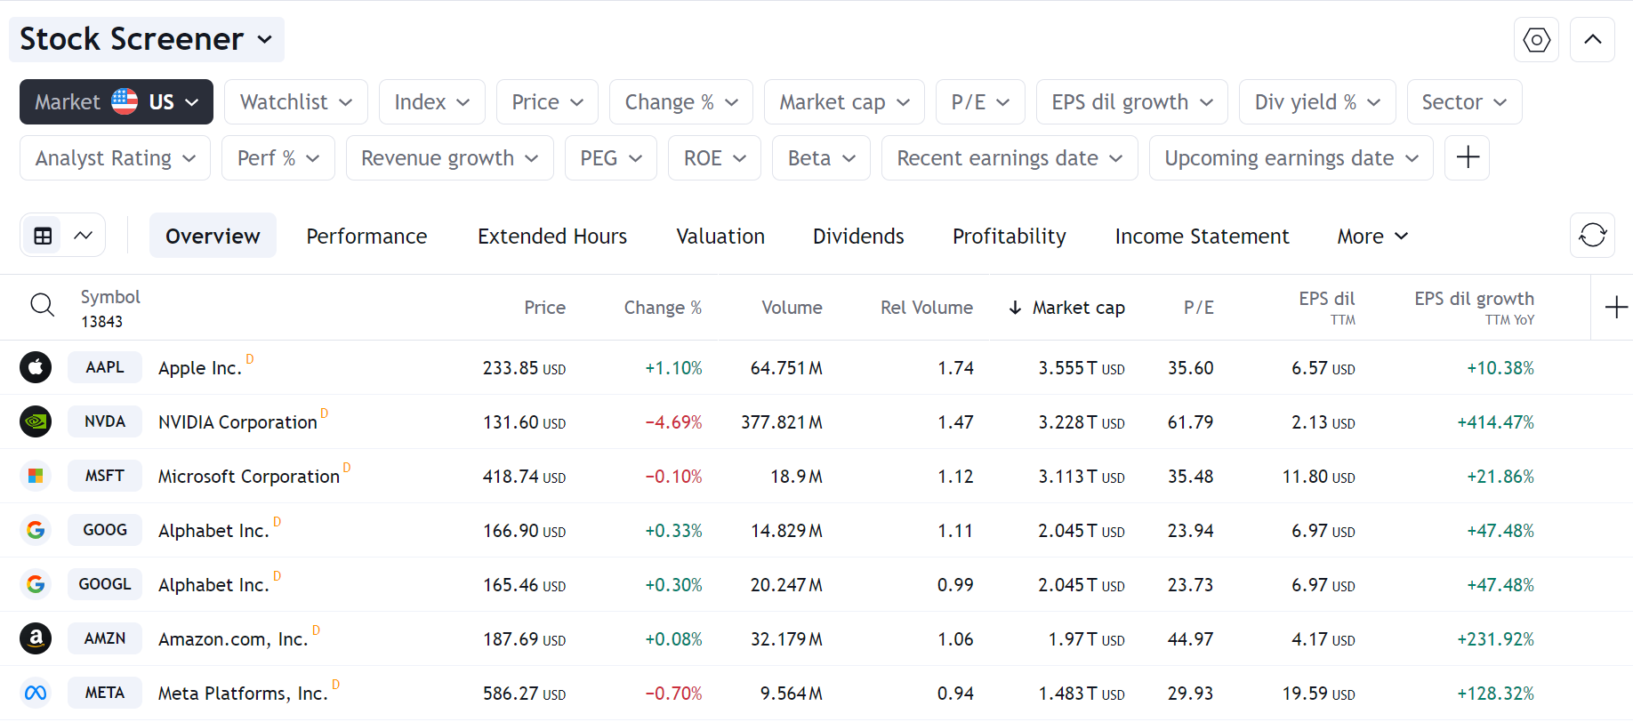Collapse the screener panel with the up chevron

coord(1592,40)
